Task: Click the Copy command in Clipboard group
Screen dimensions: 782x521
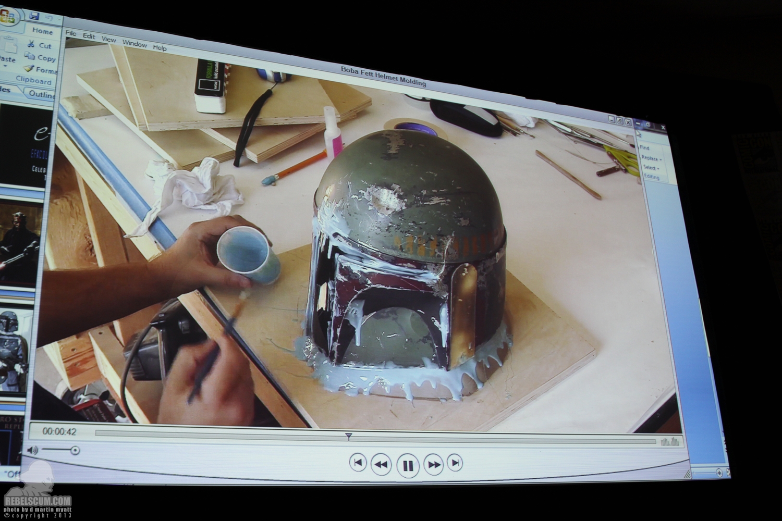Action: pos(40,58)
